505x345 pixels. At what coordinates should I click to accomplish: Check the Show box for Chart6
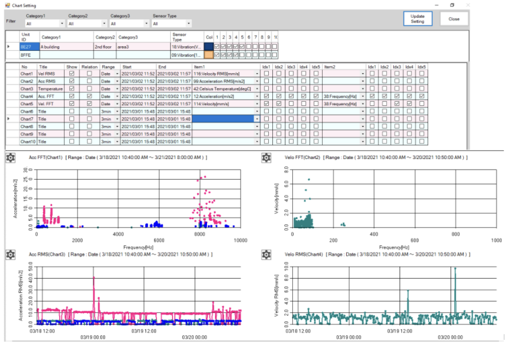point(72,111)
